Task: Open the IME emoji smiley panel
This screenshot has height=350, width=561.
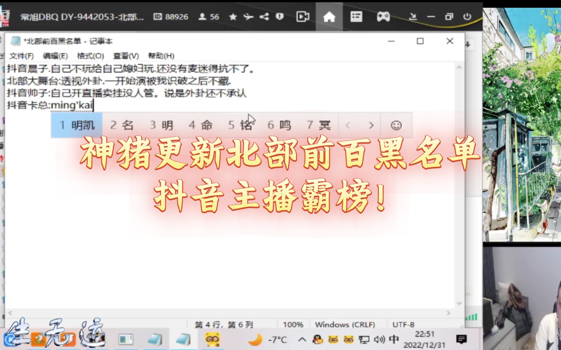Action: click(396, 125)
